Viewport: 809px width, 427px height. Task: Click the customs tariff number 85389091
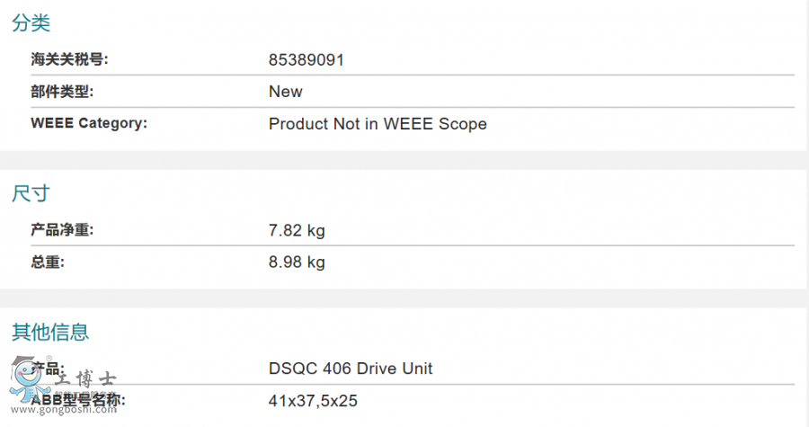[307, 60]
